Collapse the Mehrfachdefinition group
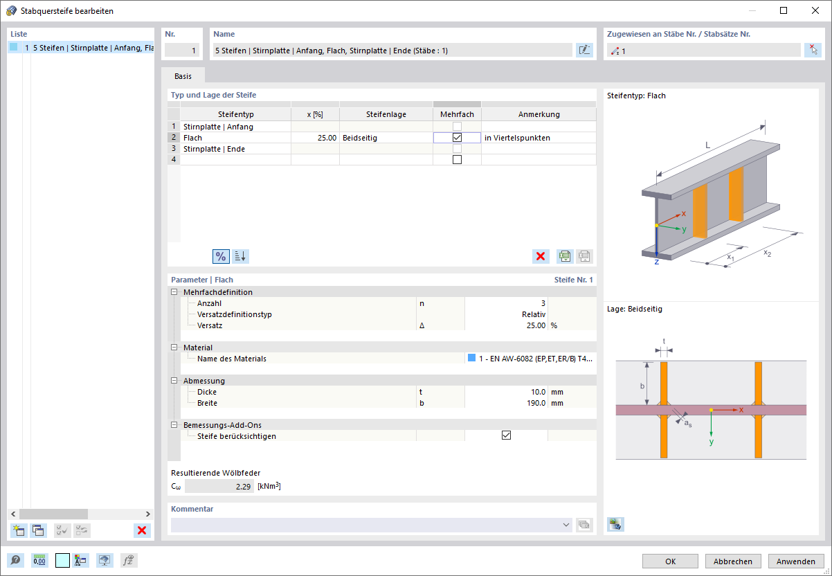Viewport: 832px width, 576px height. click(x=174, y=292)
